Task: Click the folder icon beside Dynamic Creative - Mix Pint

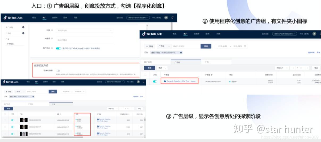Action: (x=165, y=81)
